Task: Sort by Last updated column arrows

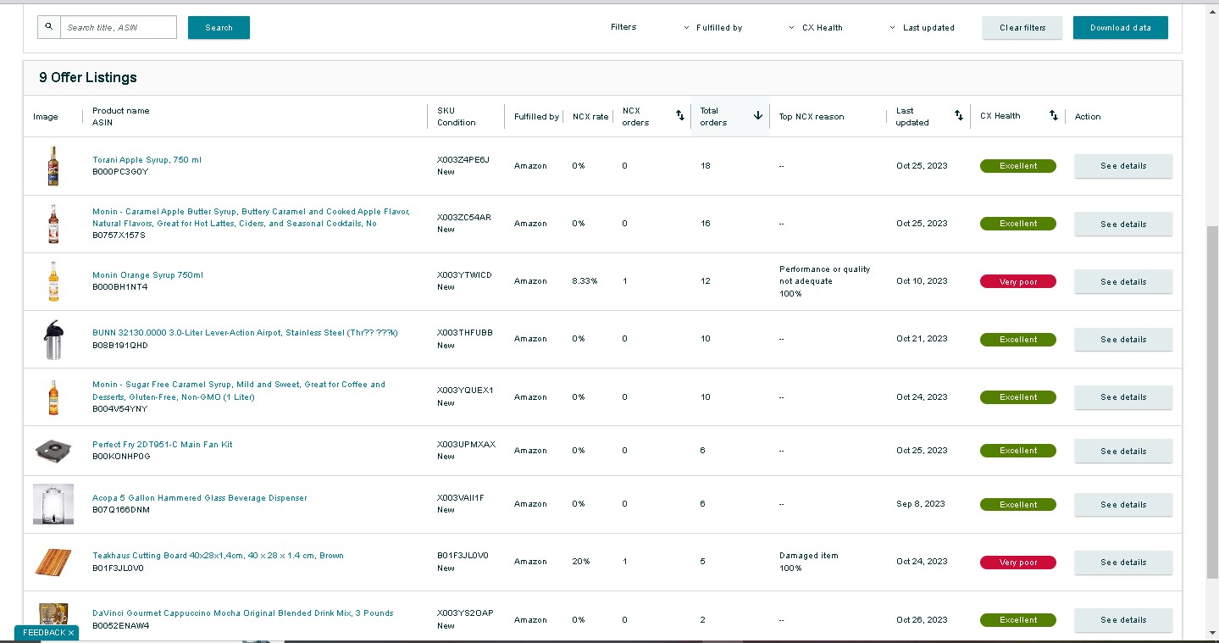Action: (959, 115)
